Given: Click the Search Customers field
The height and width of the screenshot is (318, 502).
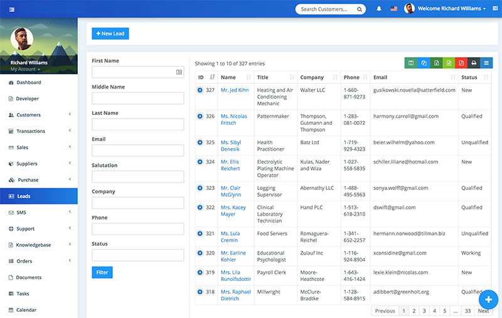Looking at the screenshot, I should click(326, 9).
